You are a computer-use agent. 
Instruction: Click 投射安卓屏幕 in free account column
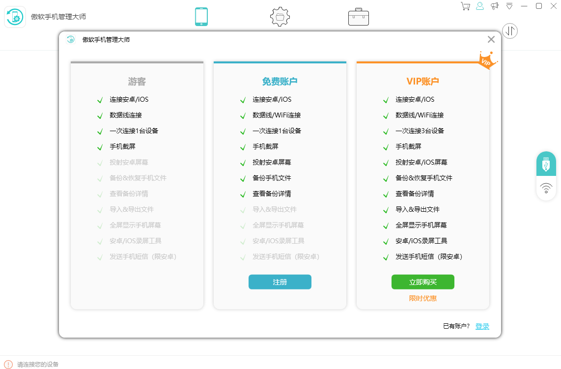coord(272,163)
